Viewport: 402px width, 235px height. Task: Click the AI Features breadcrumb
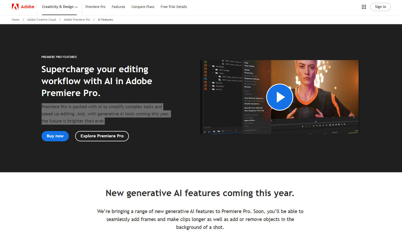tap(105, 20)
